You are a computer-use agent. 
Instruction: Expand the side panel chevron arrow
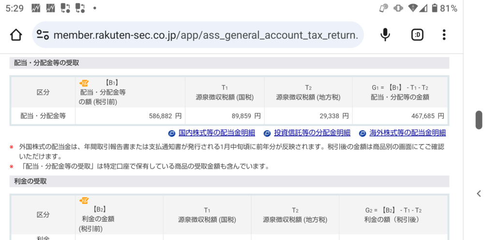pos(479,194)
